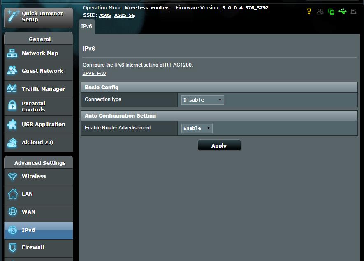Open Network Map menu item
The height and width of the screenshot is (261, 364).
(39, 53)
